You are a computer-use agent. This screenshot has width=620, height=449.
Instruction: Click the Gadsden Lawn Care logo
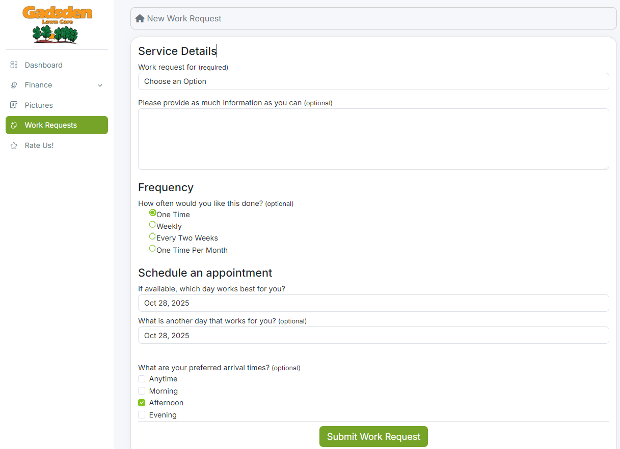point(57,24)
